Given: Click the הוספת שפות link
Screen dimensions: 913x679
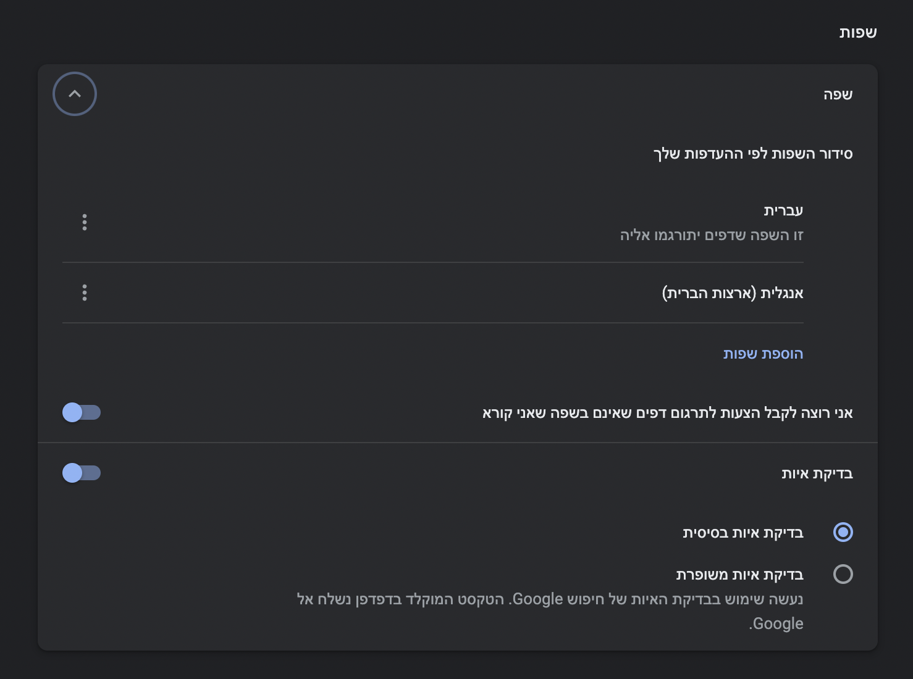Looking at the screenshot, I should coord(763,354).
